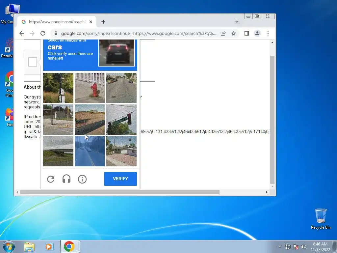Open Windows Explorer from the taskbar
Screen dimensions: 337x253
tap(29, 247)
